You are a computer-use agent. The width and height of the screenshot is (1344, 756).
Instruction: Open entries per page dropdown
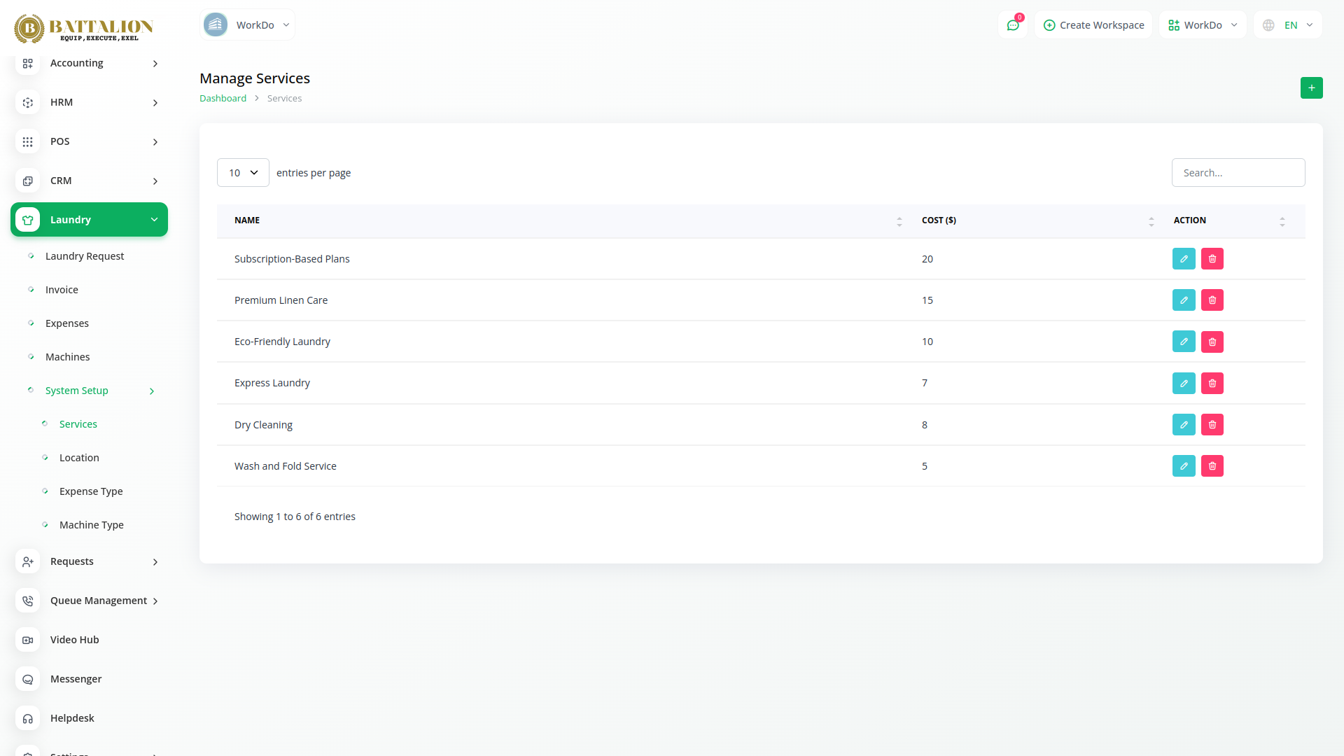tap(243, 173)
